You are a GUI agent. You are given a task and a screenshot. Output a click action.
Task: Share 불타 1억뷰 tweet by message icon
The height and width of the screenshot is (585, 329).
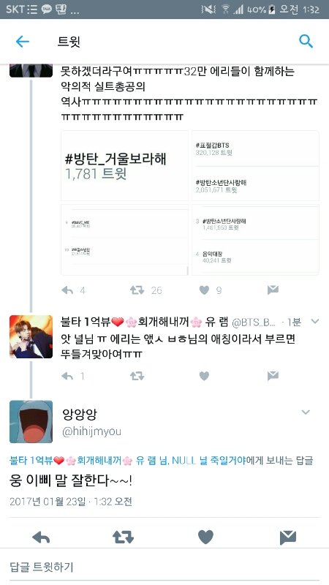point(273,376)
